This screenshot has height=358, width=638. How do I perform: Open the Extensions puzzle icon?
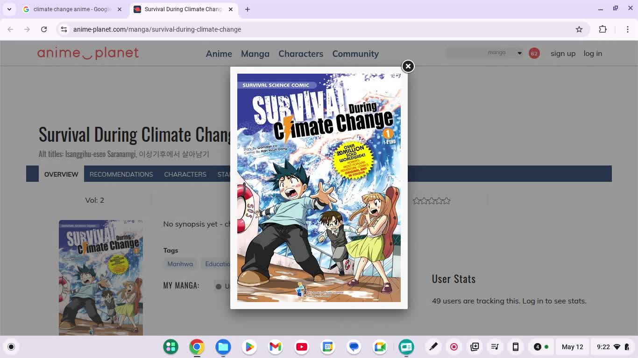[x=603, y=29]
